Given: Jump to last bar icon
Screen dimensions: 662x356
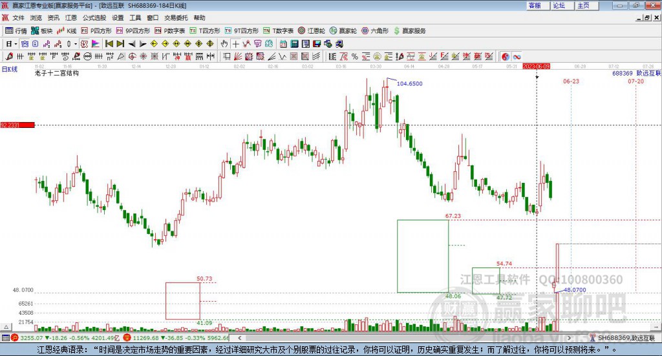Looking at the screenshot, I should coord(120,44).
